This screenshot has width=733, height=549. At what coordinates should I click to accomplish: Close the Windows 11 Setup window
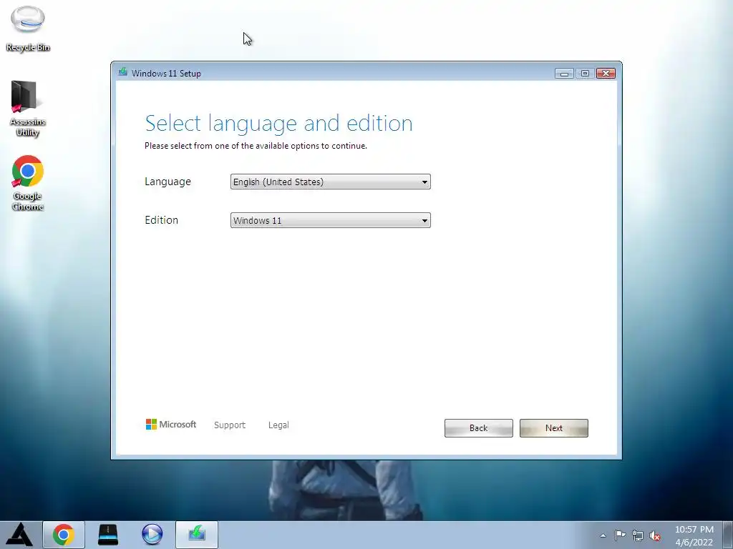606,74
